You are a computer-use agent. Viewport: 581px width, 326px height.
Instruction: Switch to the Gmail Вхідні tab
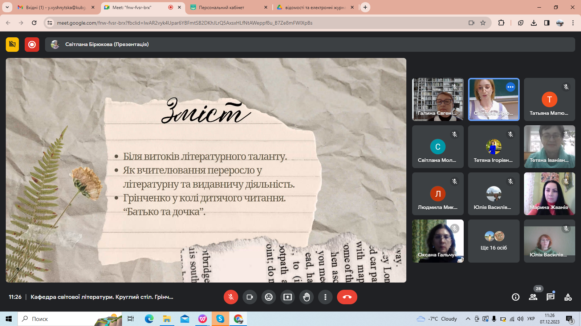pos(55,7)
